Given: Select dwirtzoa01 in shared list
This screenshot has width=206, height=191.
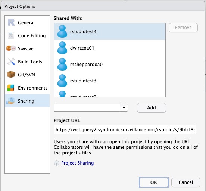Looking at the screenshot, I should 110,48.
